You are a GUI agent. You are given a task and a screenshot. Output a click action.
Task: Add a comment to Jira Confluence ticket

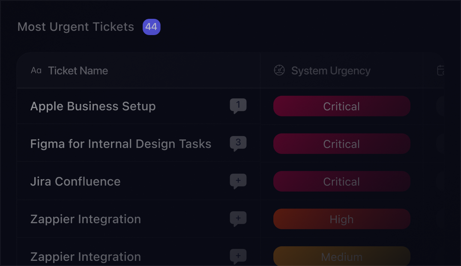coord(238,181)
